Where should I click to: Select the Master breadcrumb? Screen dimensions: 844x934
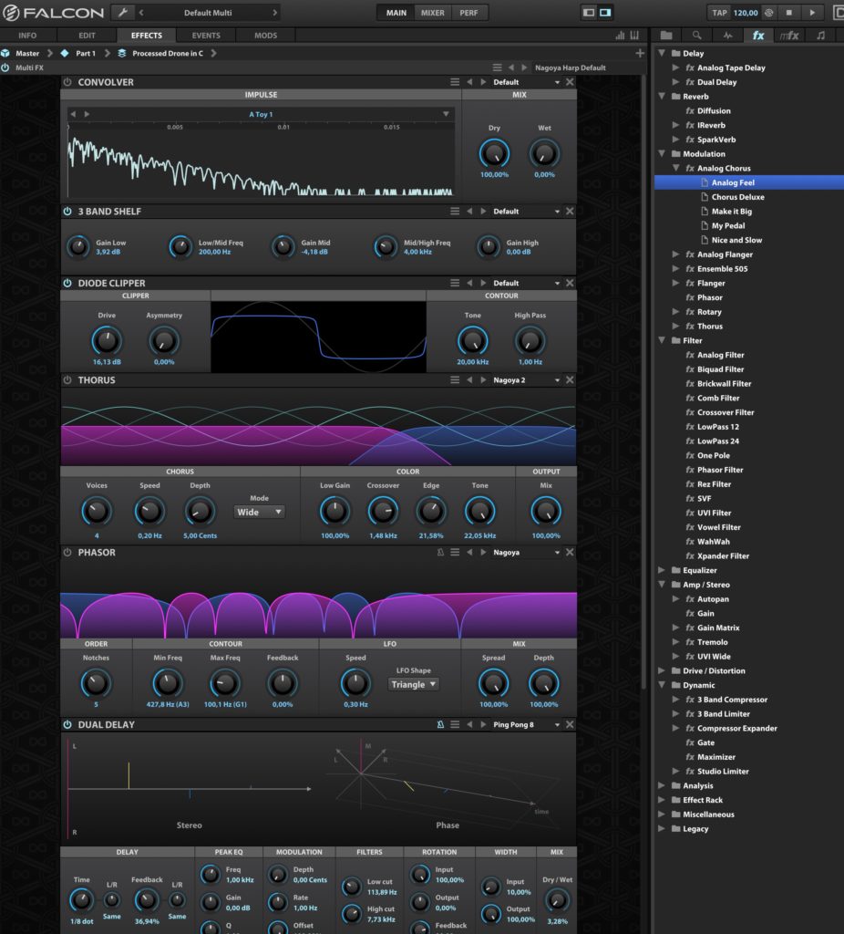tap(27, 53)
